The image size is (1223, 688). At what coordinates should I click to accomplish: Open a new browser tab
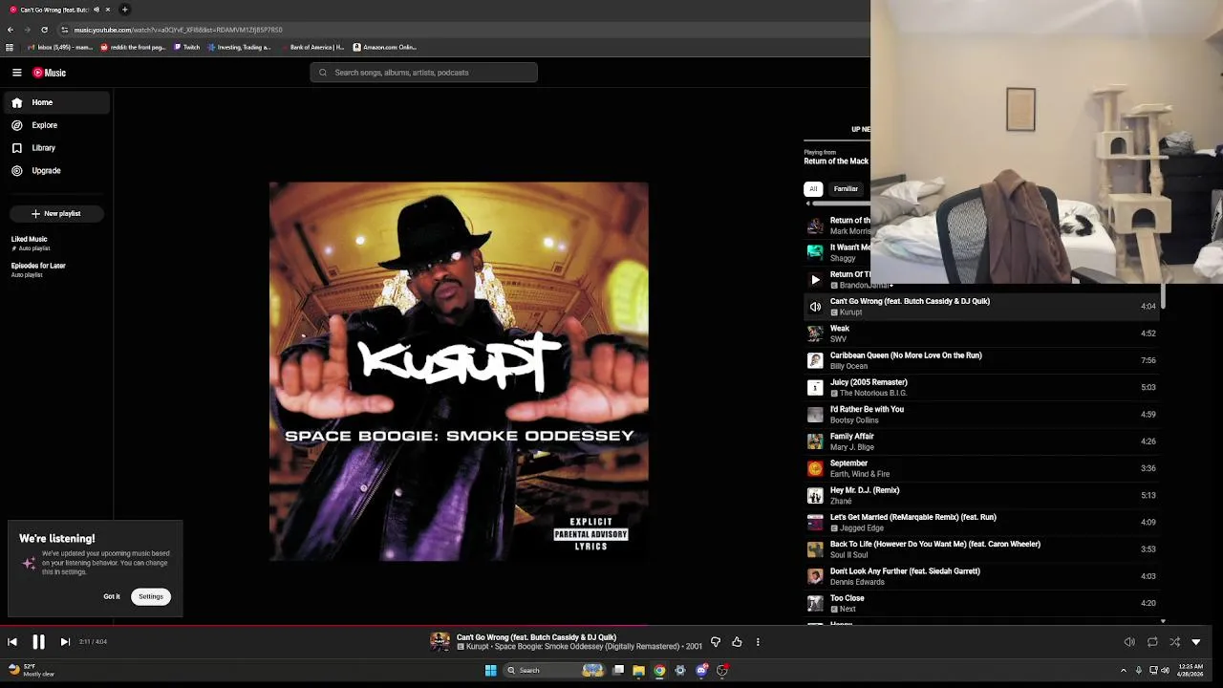pos(124,10)
